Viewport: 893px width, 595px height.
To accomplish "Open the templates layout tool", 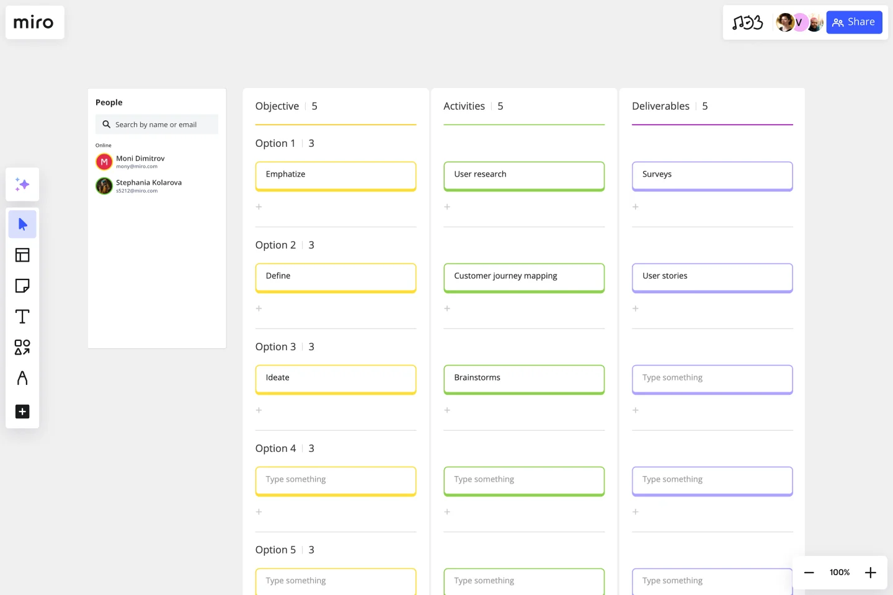I will click(x=22, y=255).
